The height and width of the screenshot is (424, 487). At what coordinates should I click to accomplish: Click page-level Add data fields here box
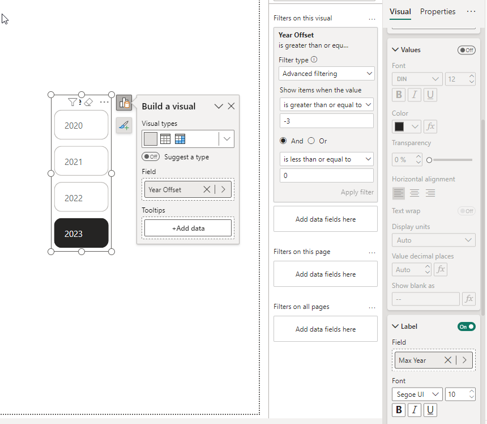(x=326, y=274)
